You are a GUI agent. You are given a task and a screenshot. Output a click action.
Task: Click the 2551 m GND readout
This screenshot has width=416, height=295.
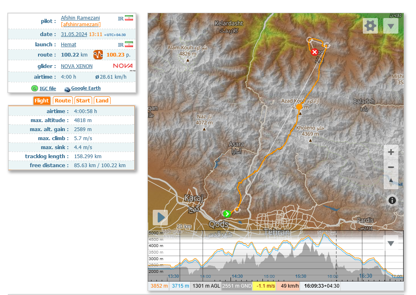[237, 286]
